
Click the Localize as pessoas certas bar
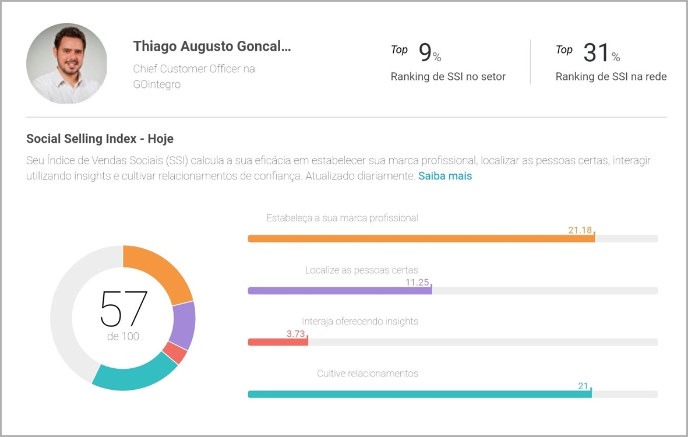(338, 290)
